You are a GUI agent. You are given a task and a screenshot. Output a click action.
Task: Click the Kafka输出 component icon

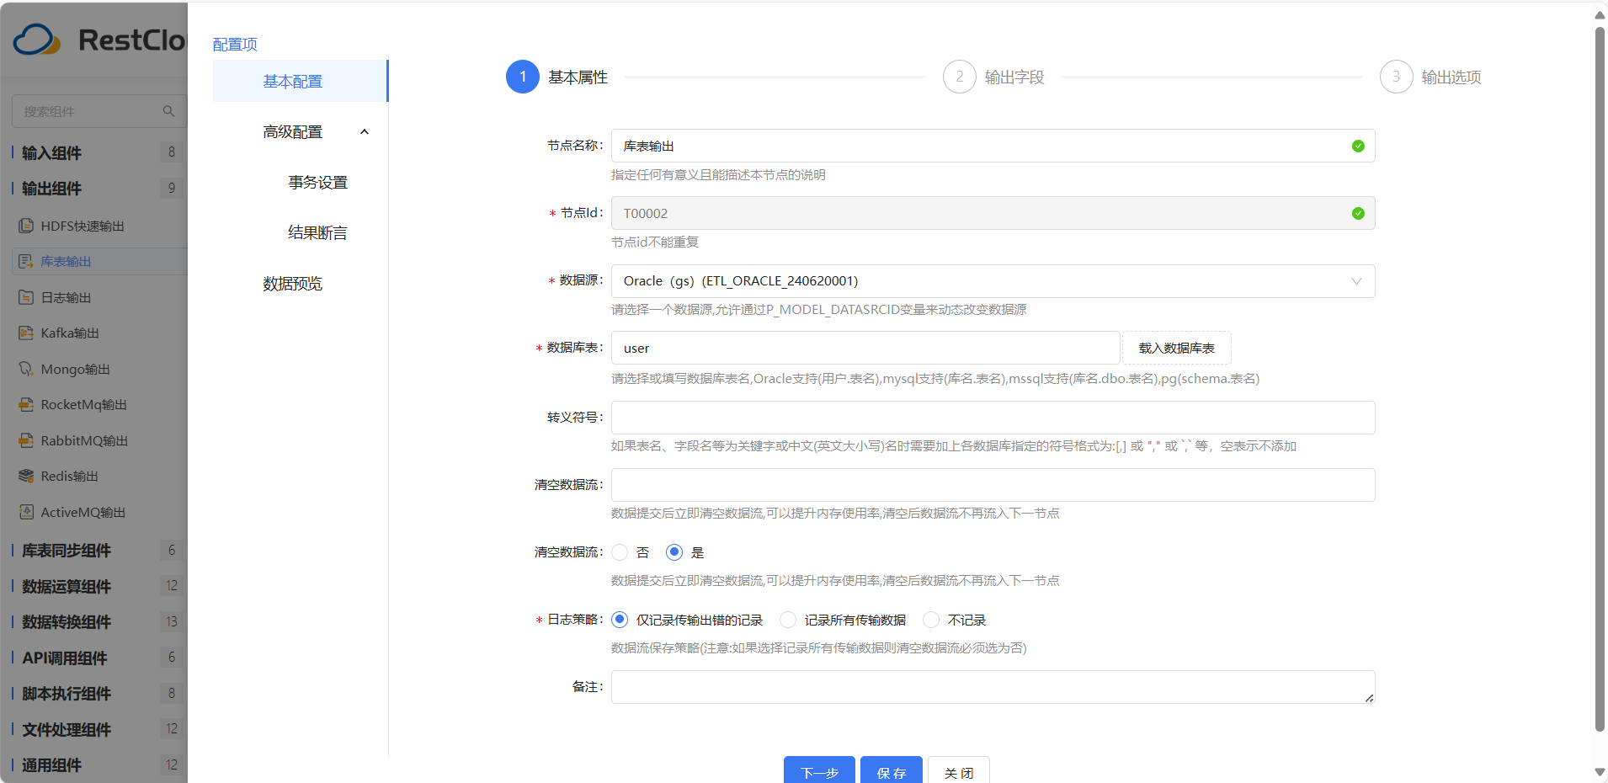pyautogui.click(x=26, y=333)
